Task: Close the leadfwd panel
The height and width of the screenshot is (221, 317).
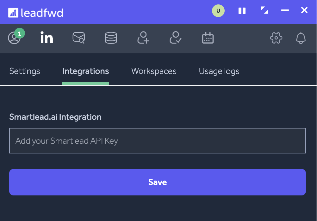Action: (304, 10)
